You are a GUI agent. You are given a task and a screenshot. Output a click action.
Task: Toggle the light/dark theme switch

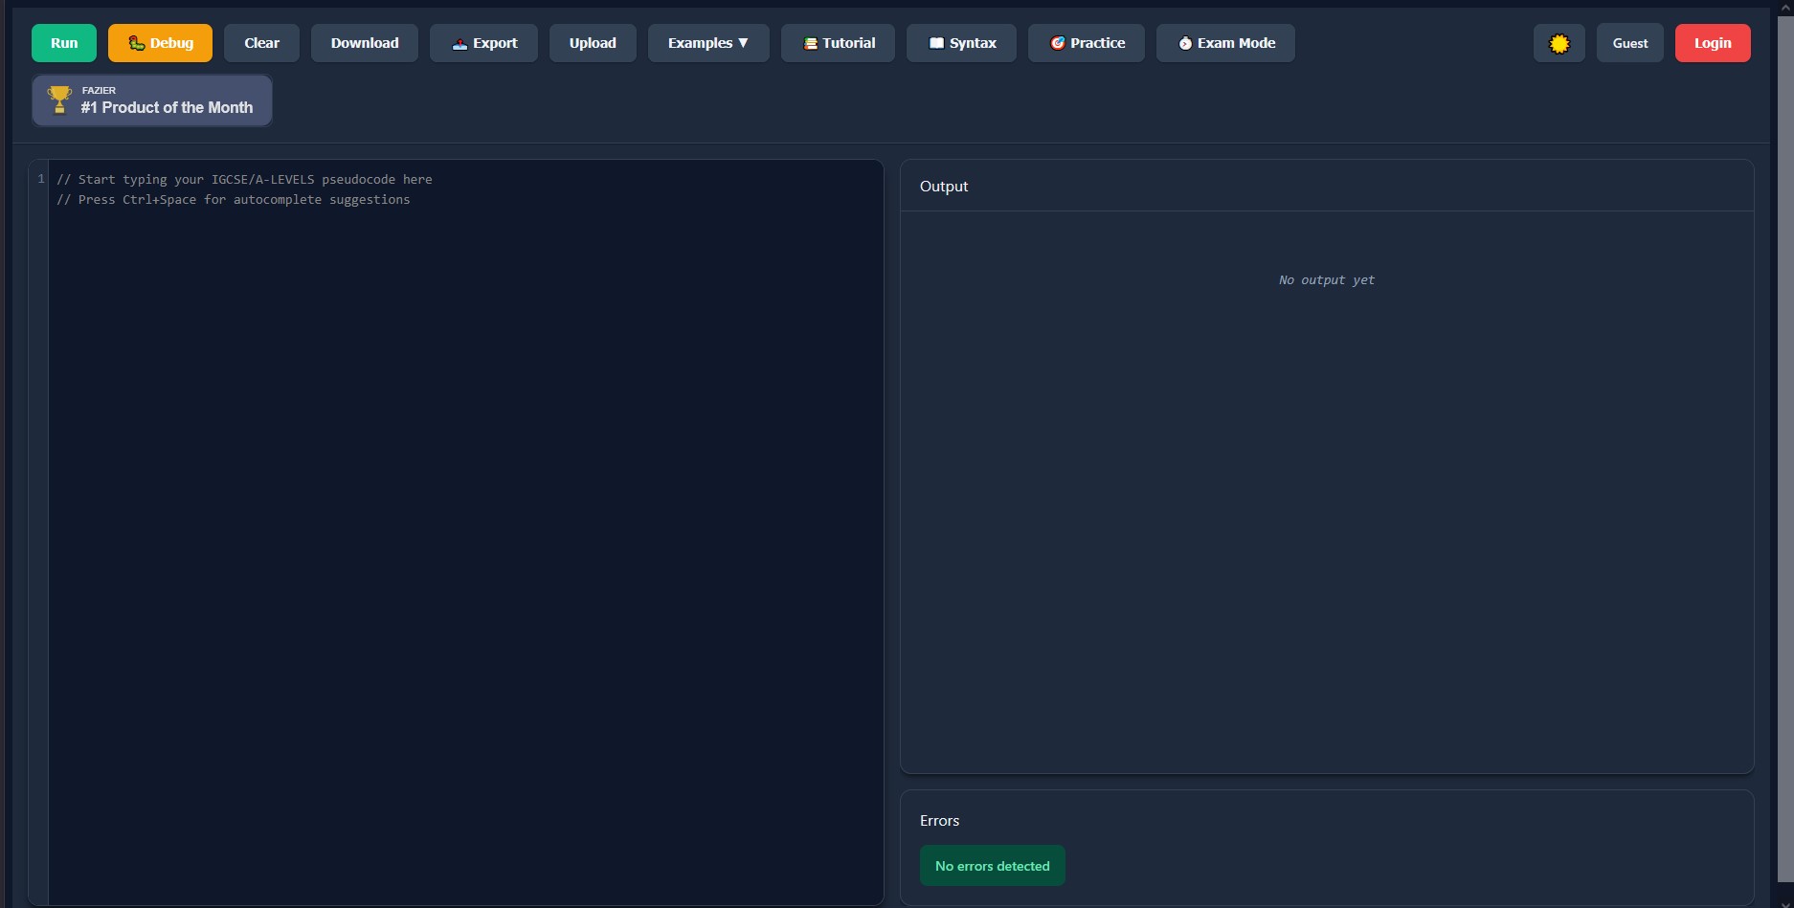pyautogui.click(x=1559, y=42)
